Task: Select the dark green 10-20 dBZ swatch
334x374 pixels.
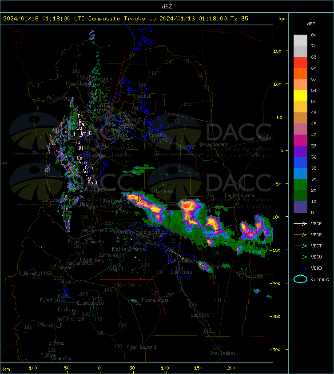Action: click(x=300, y=196)
